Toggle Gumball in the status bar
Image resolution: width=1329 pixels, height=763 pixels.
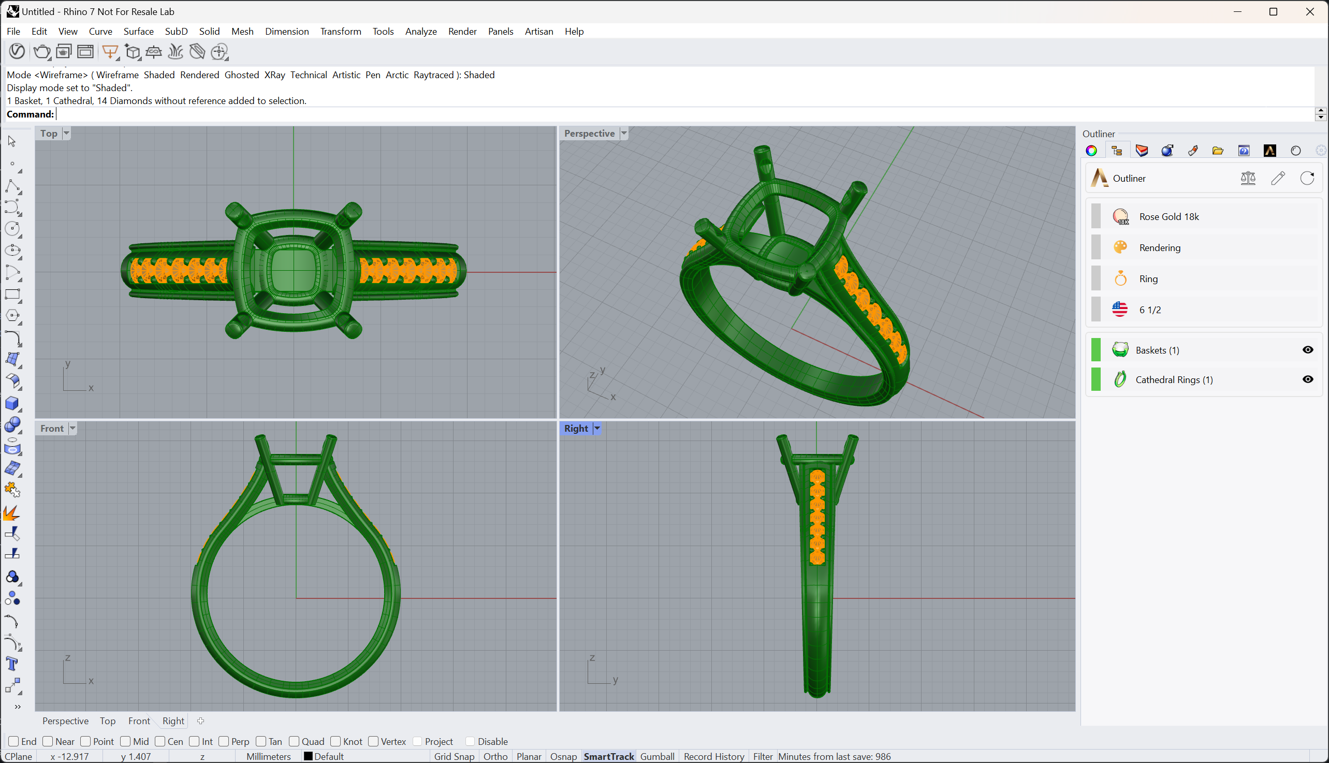656,757
